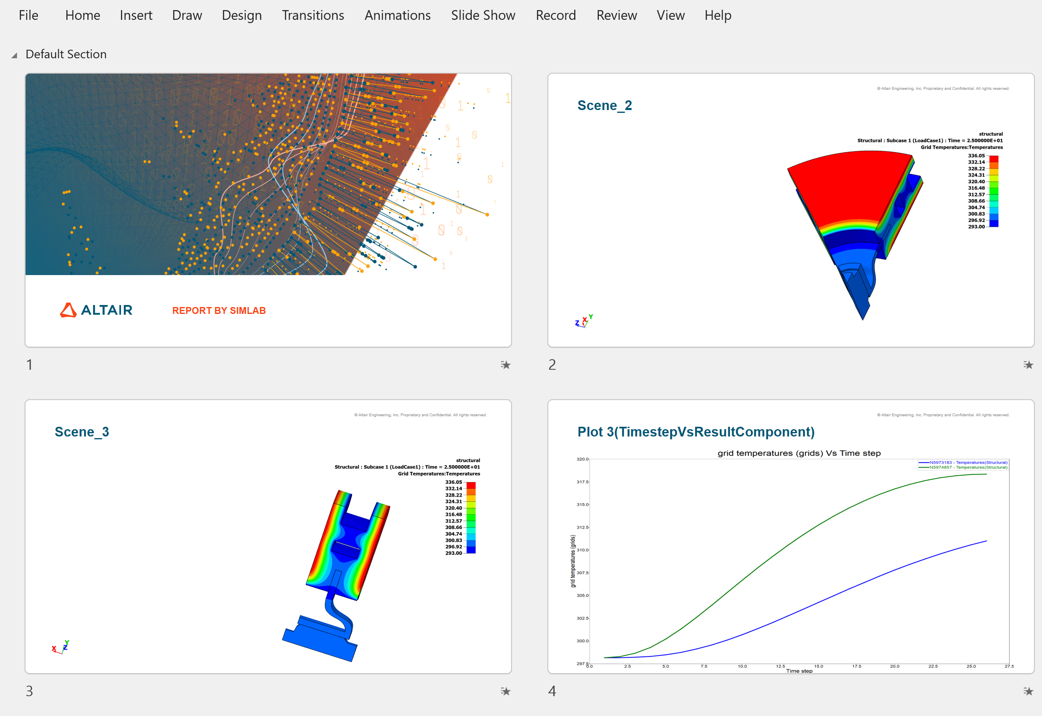The image size is (1042, 716).
Task: Click the animation star icon under slide 4
Action: click(1028, 691)
